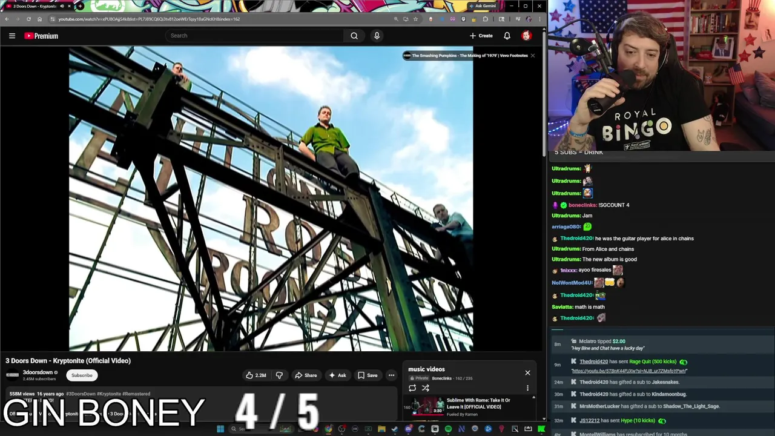The height and width of the screenshot is (436, 775).
Task: Reload the YouTube page
Action: click(28, 19)
